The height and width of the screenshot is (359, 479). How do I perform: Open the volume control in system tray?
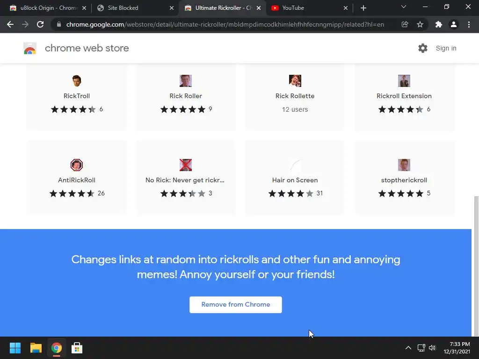pos(432,348)
